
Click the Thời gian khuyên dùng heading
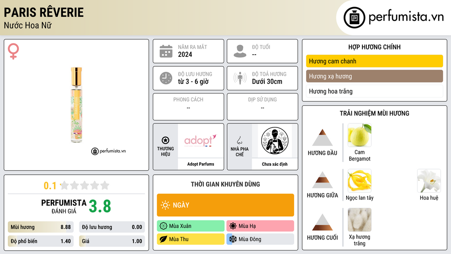225,184
